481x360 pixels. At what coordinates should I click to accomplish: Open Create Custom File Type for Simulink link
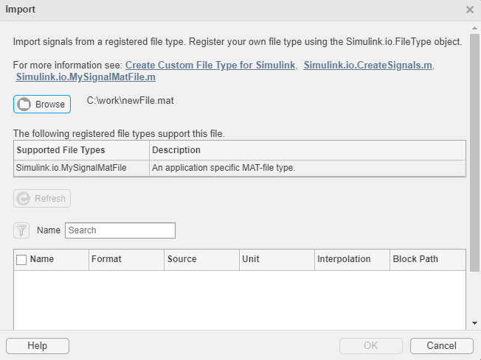pos(211,65)
